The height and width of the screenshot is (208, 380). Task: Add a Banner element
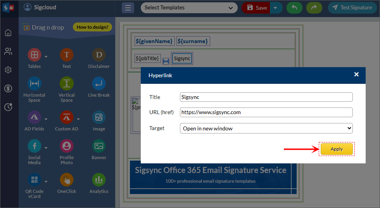[x=99, y=146]
